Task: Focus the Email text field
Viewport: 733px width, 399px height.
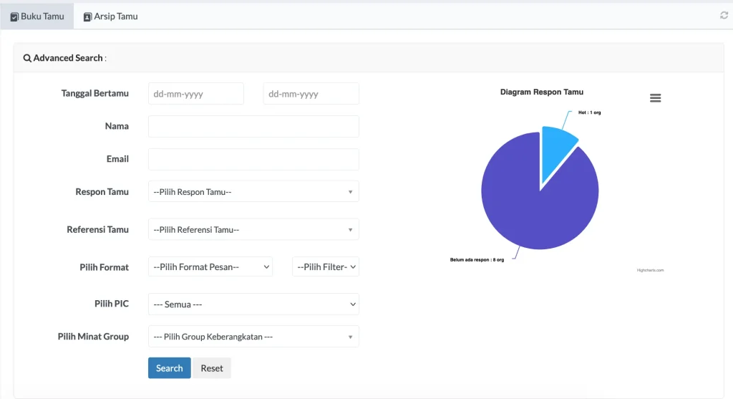Action: point(253,160)
